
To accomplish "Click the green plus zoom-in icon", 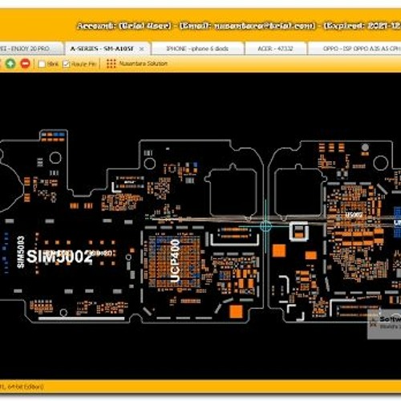I will pos(10,63).
